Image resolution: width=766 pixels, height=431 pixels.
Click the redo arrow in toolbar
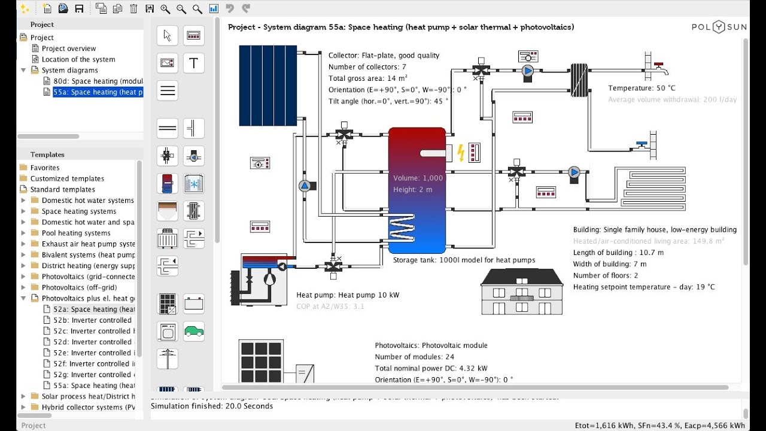pyautogui.click(x=245, y=8)
